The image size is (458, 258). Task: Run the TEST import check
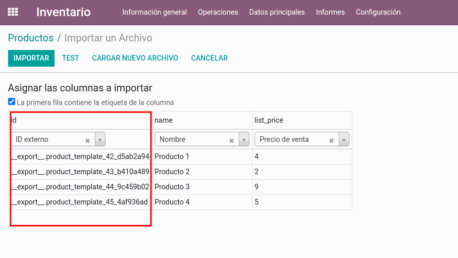(x=70, y=58)
